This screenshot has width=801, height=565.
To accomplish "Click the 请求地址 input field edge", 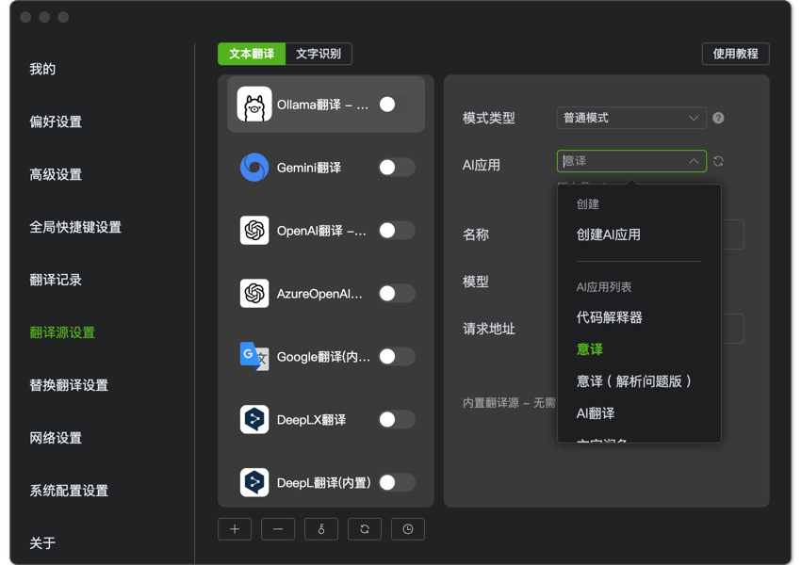I will point(732,329).
